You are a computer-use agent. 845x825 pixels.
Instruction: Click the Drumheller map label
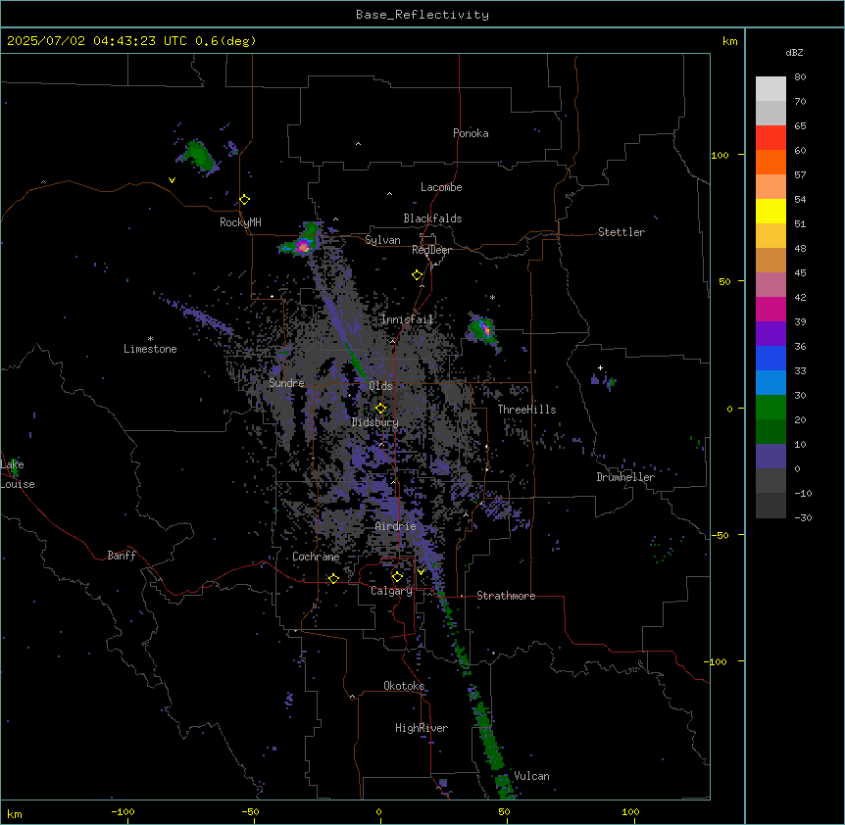pos(625,477)
